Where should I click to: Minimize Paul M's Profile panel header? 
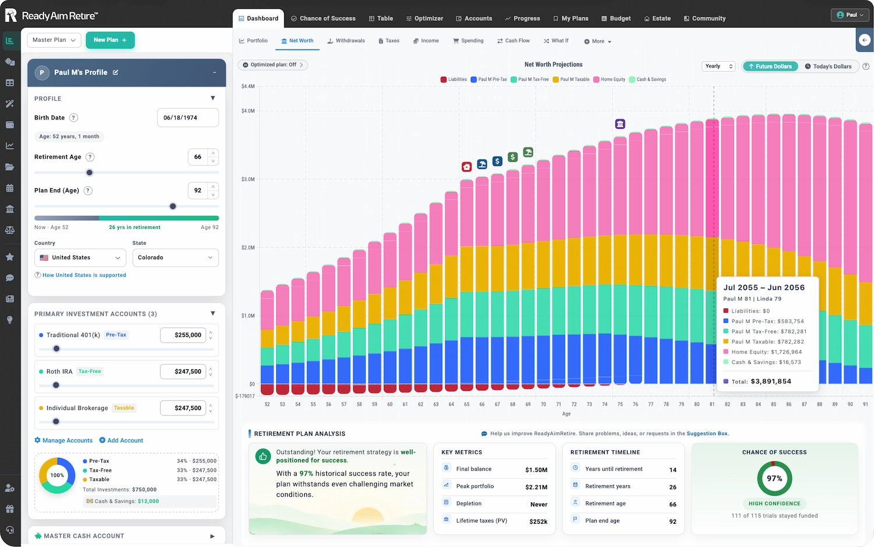tap(214, 72)
